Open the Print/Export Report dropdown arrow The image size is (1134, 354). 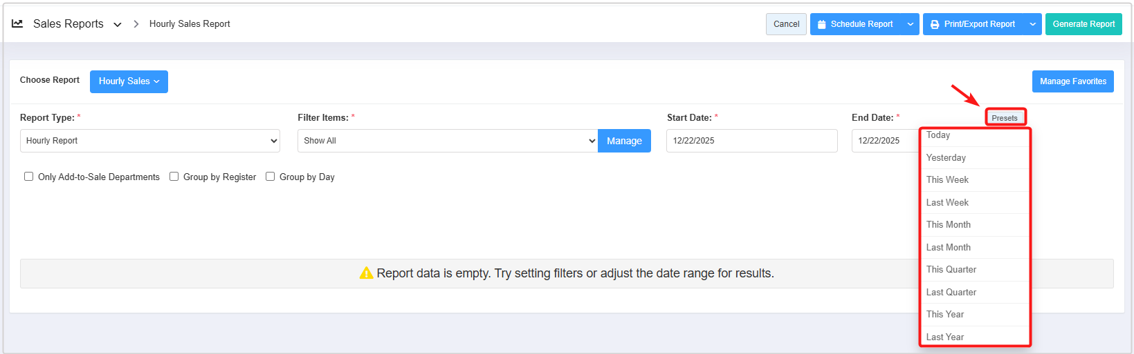(1032, 24)
